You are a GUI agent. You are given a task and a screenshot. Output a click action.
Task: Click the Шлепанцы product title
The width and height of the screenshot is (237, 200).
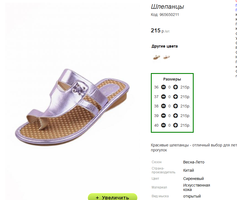[x=168, y=7]
